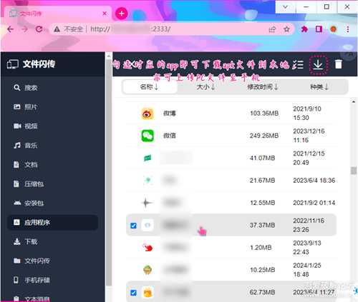
Task: Select the 微博 app name
Action: (170, 114)
